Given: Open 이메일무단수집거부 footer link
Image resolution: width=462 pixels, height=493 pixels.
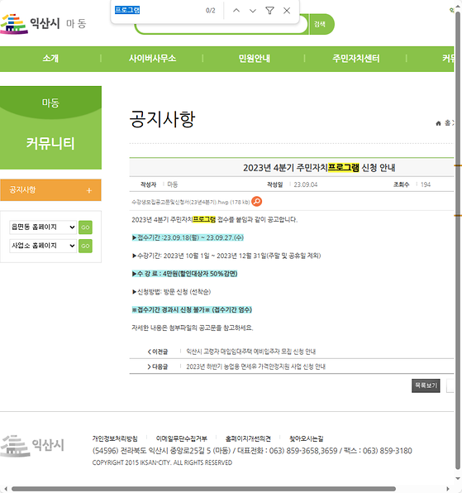Looking at the screenshot, I should coord(182,438).
